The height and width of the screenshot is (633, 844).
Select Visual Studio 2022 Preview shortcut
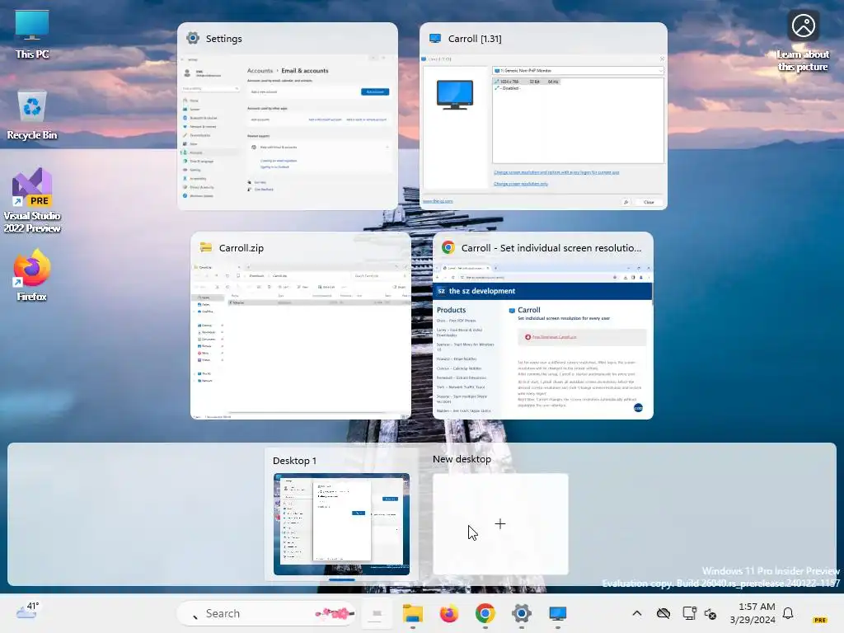(x=32, y=200)
